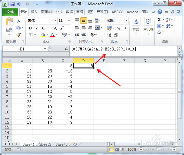Screen dimensions: 184x155
Task: Switch to the Sheet2 worksheet tab
Action: click(45, 144)
